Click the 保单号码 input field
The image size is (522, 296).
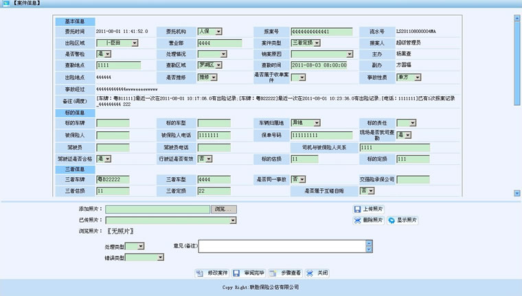tap(321, 135)
